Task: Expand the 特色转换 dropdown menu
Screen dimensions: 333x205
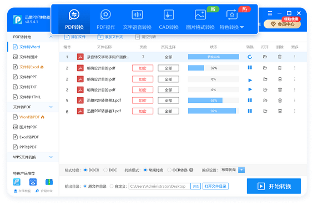Action: tap(231, 19)
